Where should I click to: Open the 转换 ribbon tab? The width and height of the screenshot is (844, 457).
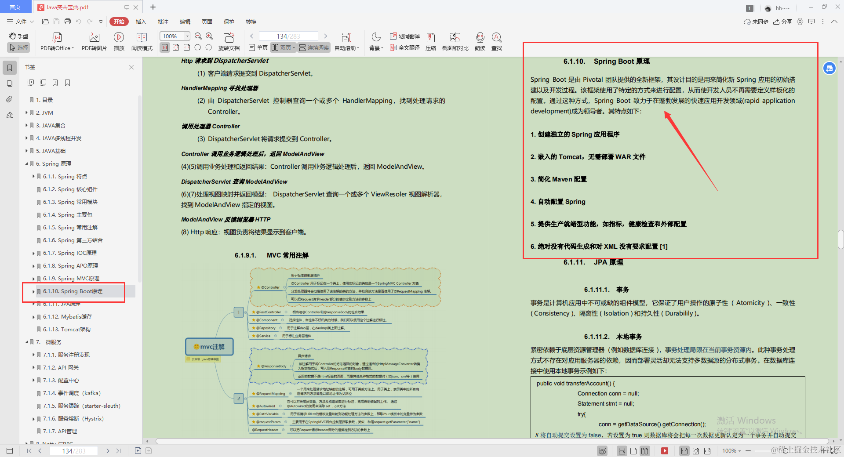pyautogui.click(x=251, y=22)
